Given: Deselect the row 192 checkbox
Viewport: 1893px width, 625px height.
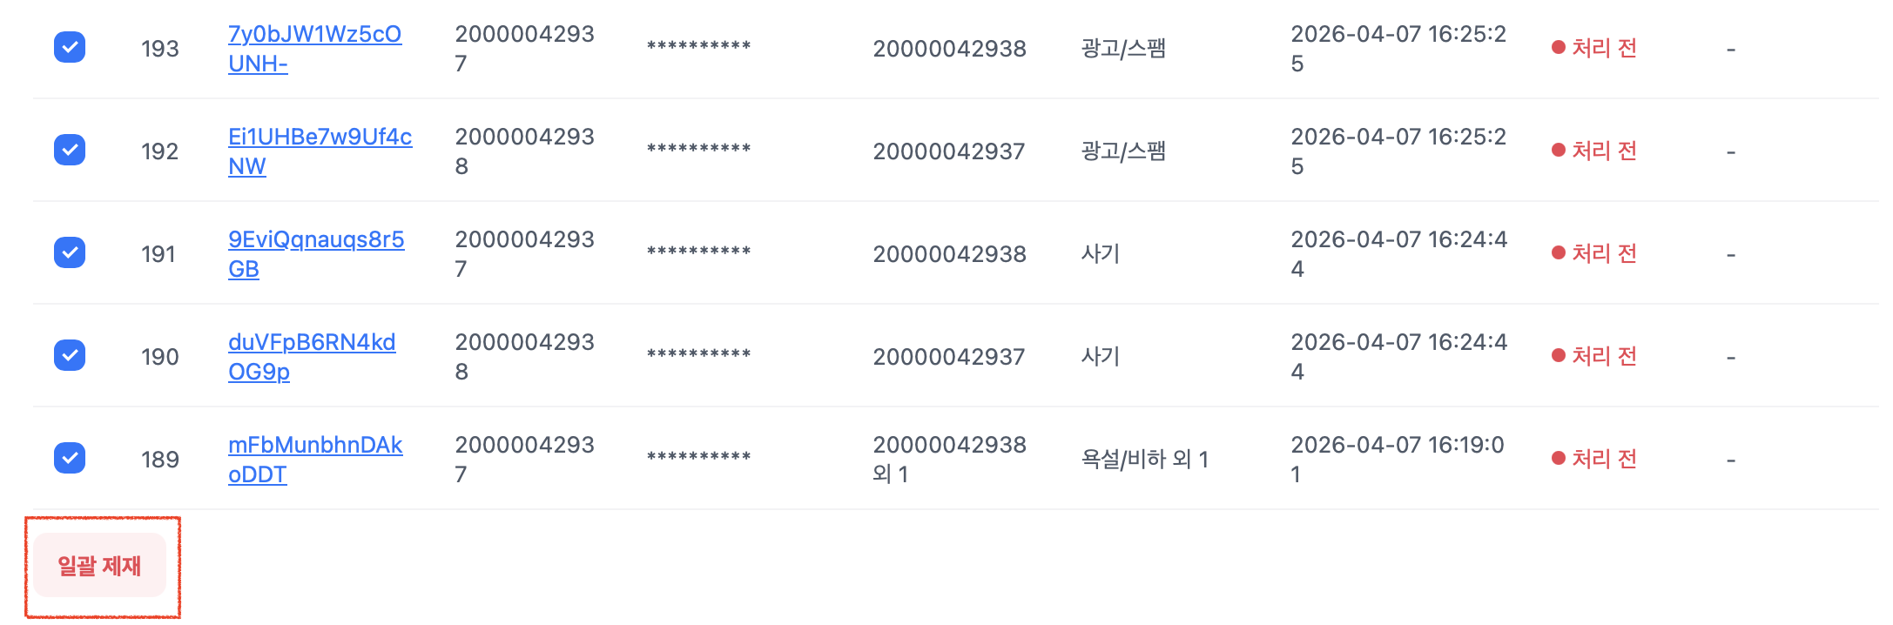Looking at the screenshot, I should [x=70, y=151].
